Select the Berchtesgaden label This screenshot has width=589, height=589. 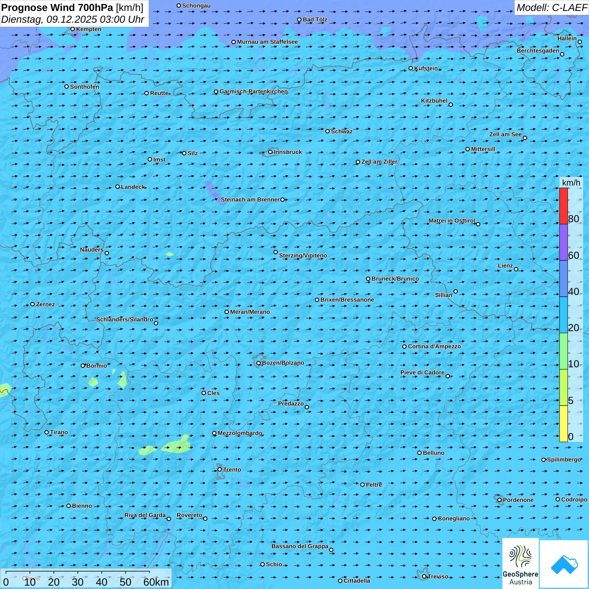coord(538,50)
